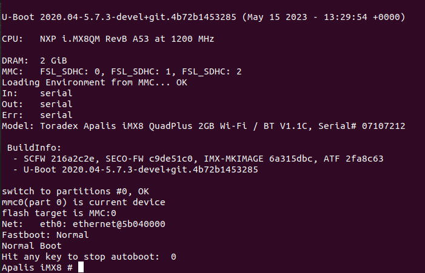Click 'flash target is MMC:0' line
Viewport: 425px width, 273px height.
point(59,213)
